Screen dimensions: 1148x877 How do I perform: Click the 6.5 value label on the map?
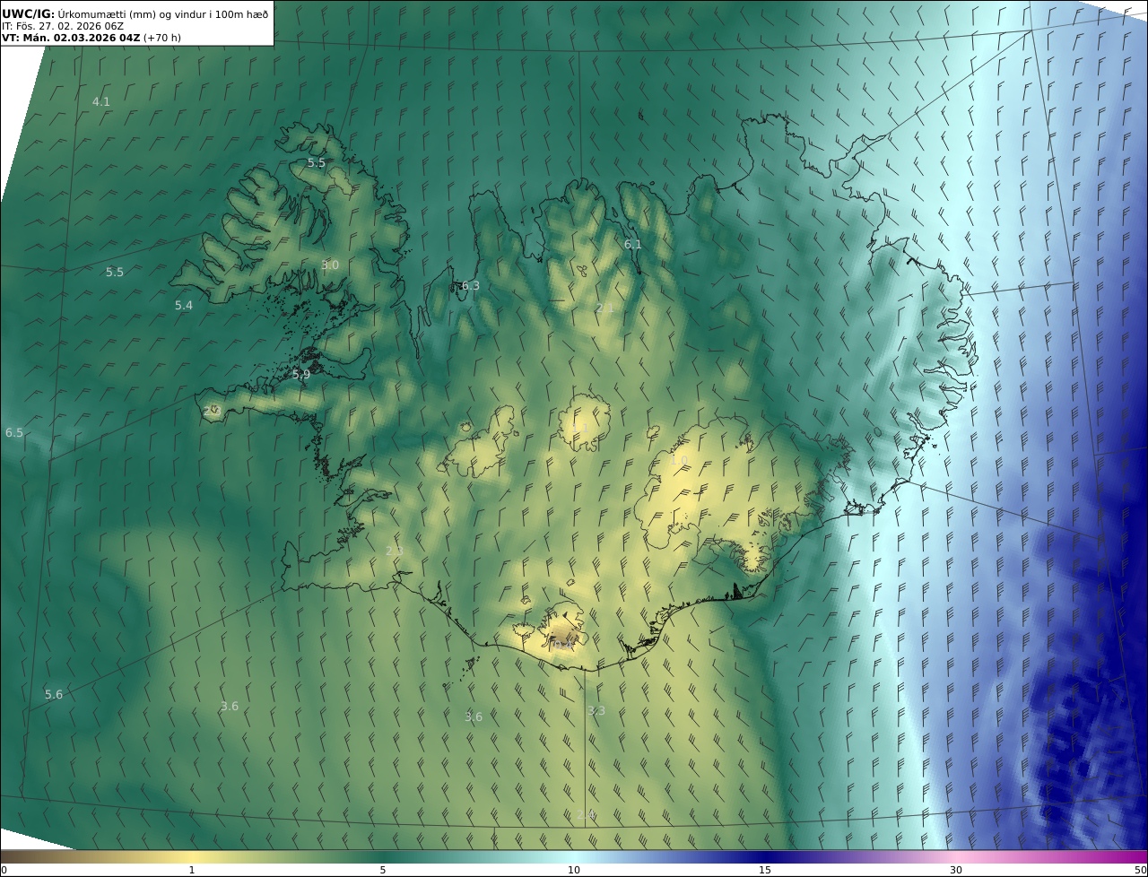click(x=14, y=433)
